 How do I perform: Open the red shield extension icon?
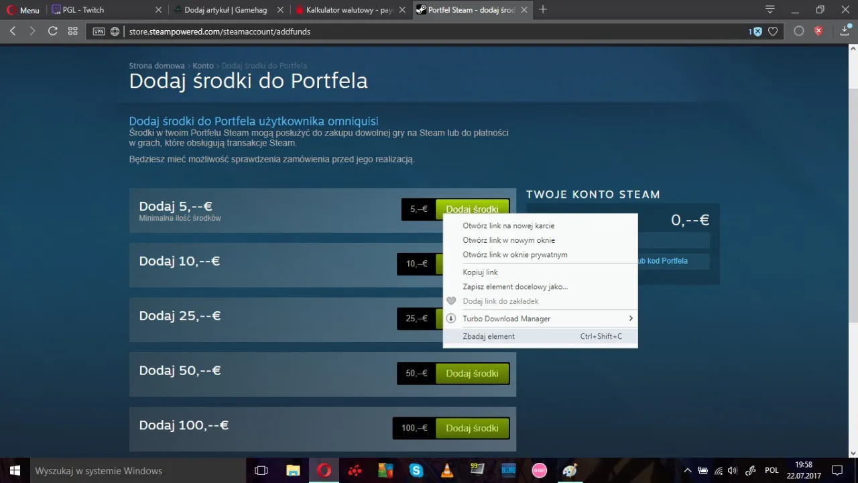[818, 31]
